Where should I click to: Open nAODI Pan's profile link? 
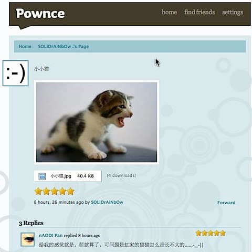tap(51, 235)
